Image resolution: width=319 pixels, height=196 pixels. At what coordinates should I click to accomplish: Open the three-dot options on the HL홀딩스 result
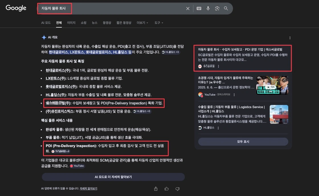(x=218, y=128)
